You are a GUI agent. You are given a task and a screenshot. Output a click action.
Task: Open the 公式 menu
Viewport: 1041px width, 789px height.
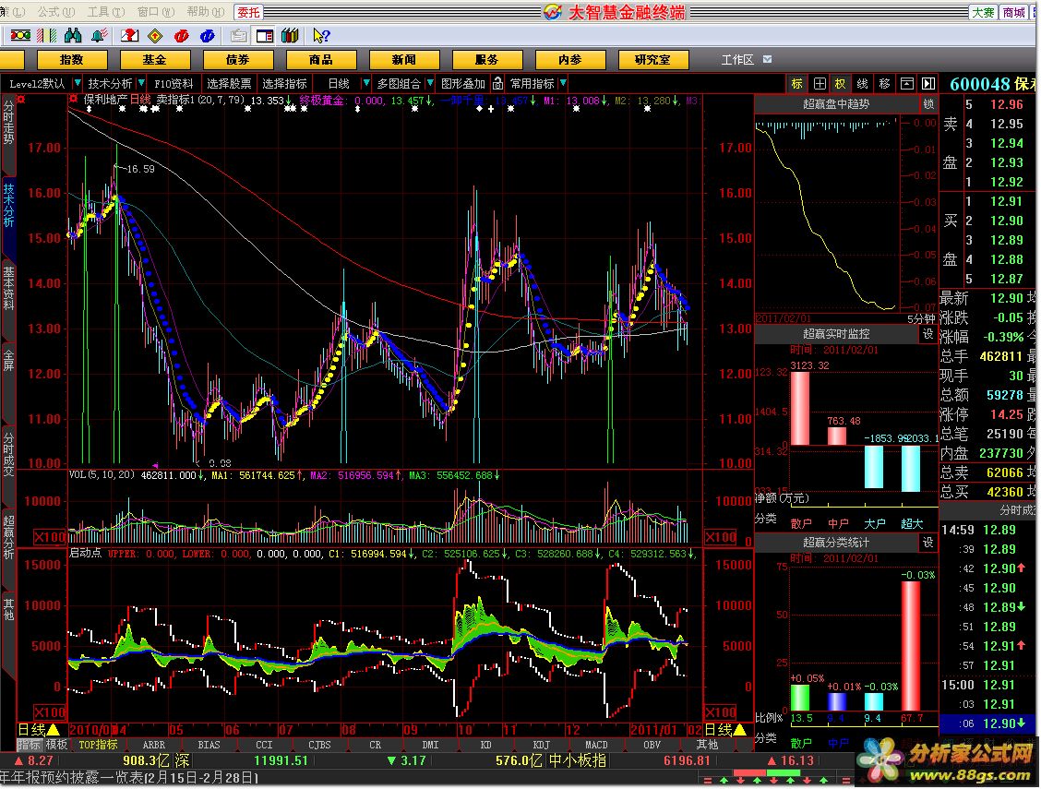coord(55,12)
